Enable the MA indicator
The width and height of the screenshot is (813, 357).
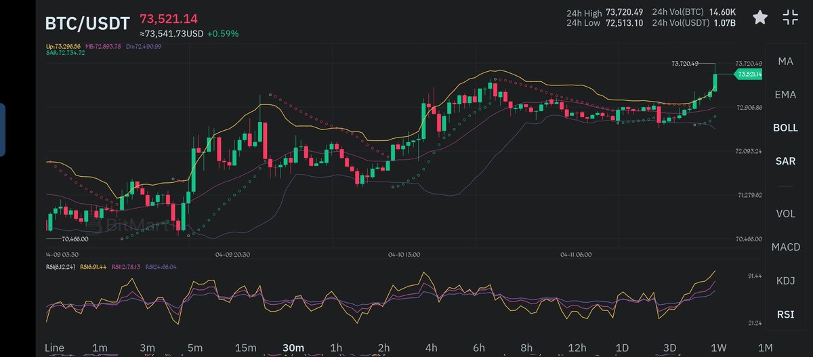coord(786,62)
